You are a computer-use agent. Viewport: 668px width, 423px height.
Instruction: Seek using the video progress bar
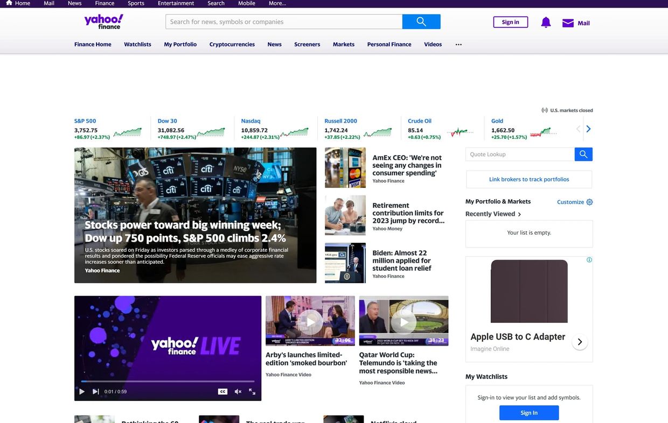point(168,382)
